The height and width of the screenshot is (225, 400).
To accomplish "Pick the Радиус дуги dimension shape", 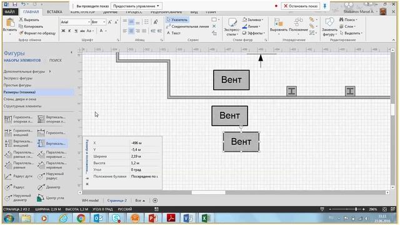I will coord(19,176).
